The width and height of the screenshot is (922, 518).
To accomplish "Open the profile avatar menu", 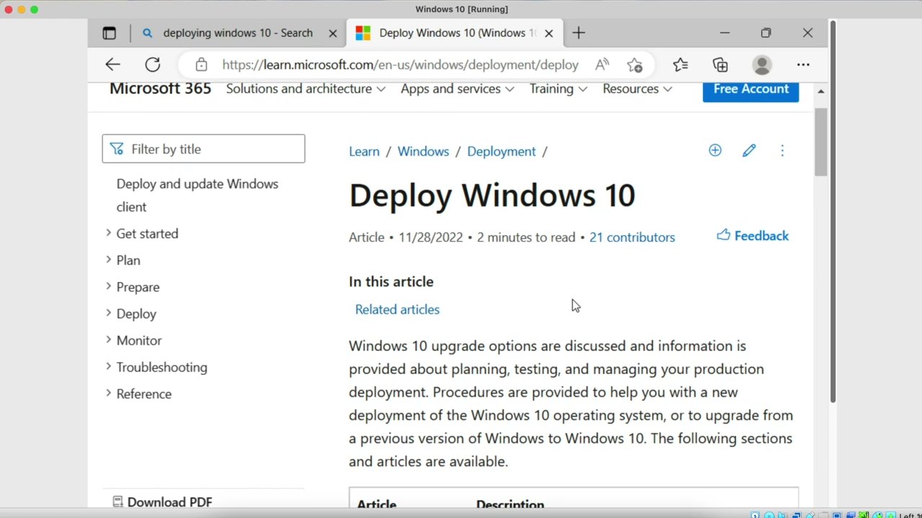I will tap(761, 65).
